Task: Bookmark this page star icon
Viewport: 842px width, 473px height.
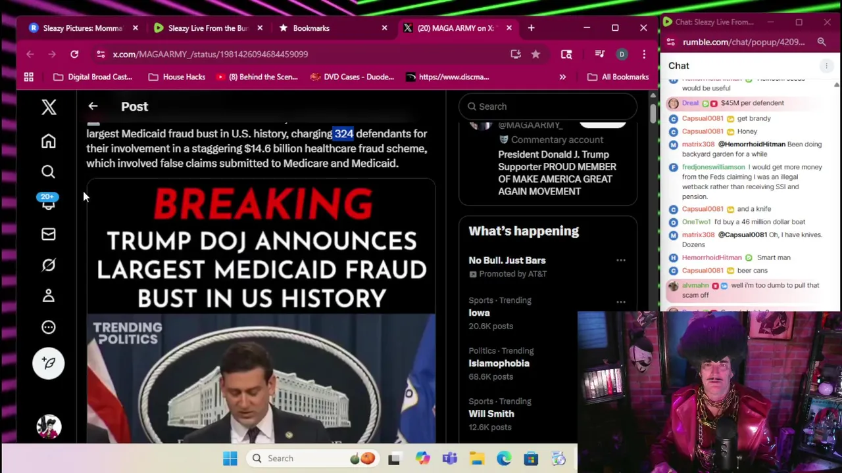Action: (535, 54)
